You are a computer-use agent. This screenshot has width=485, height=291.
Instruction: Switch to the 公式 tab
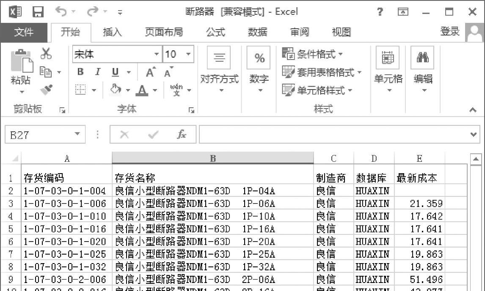pyautogui.click(x=215, y=32)
